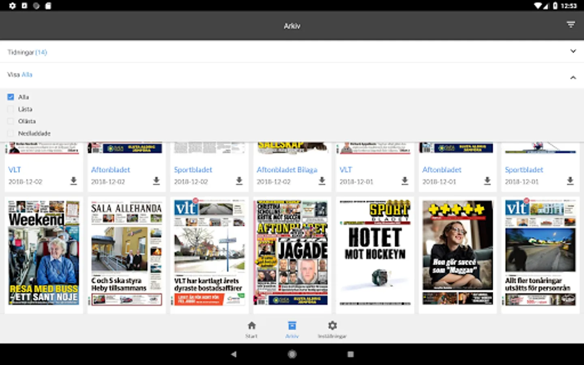Check the Lästa checkbox

click(x=11, y=109)
